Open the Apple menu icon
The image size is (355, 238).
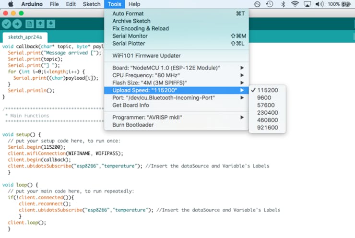click(10, 4)
